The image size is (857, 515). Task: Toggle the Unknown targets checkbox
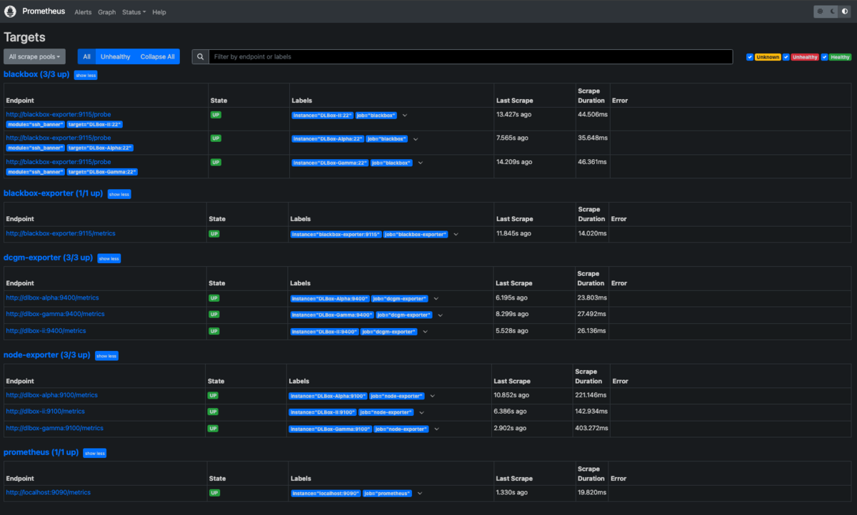[x=750, y=57]
